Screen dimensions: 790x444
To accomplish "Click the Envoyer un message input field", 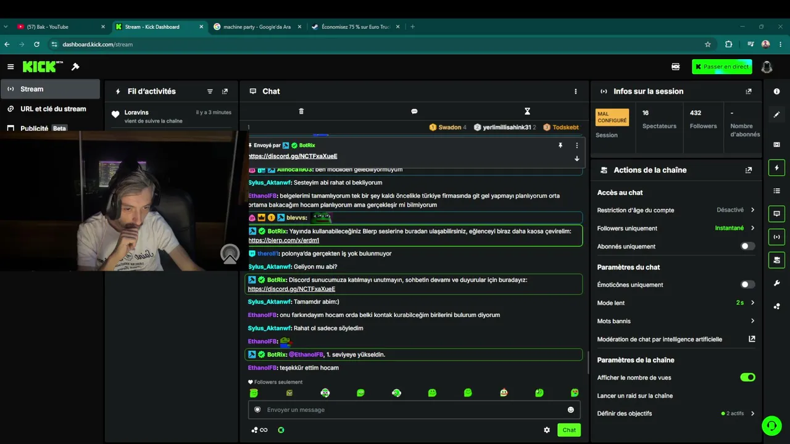I will 414,409.
